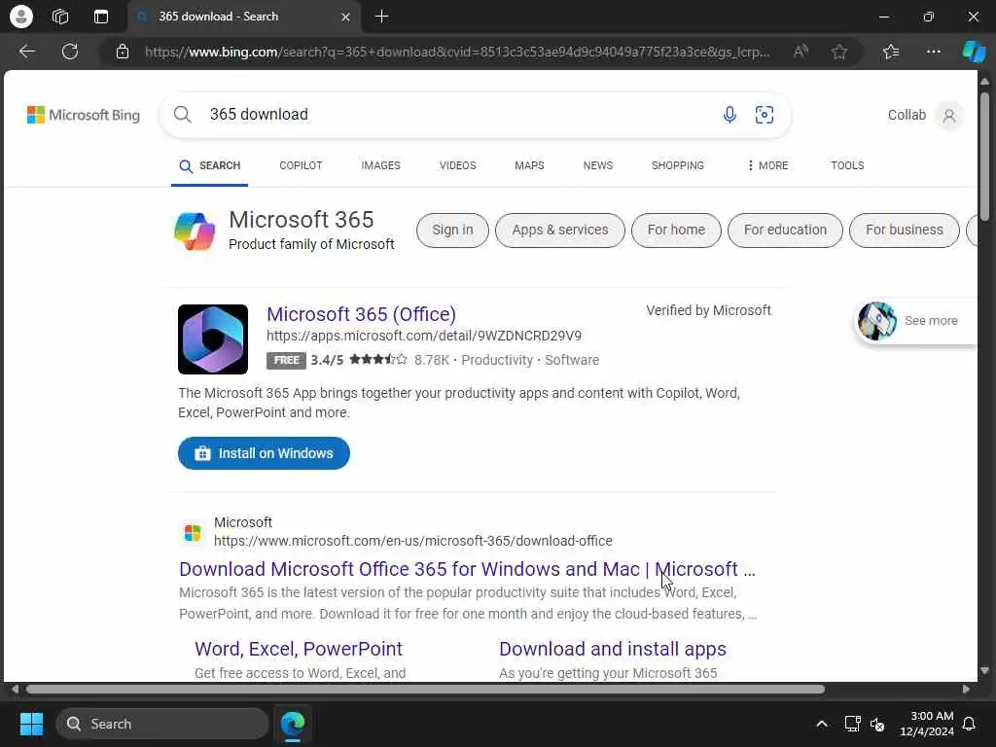The width and height of the screenshot is (996, 747).
Task: Add this page to favorites star
Action: click(839, 53)
